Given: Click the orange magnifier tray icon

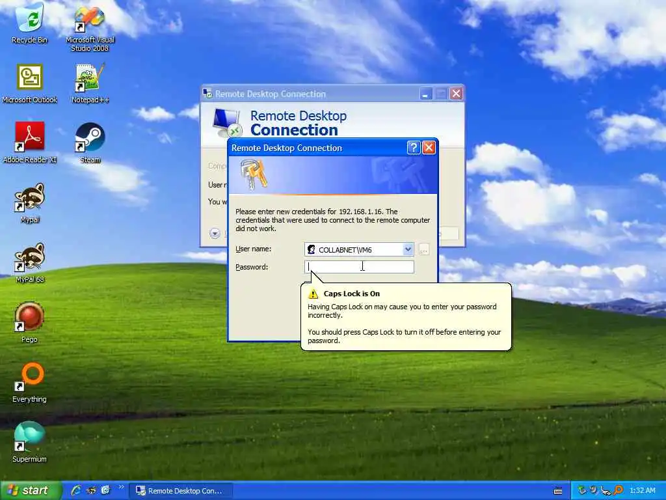Looking at the screenshot, I should click(x=619, y=491).
